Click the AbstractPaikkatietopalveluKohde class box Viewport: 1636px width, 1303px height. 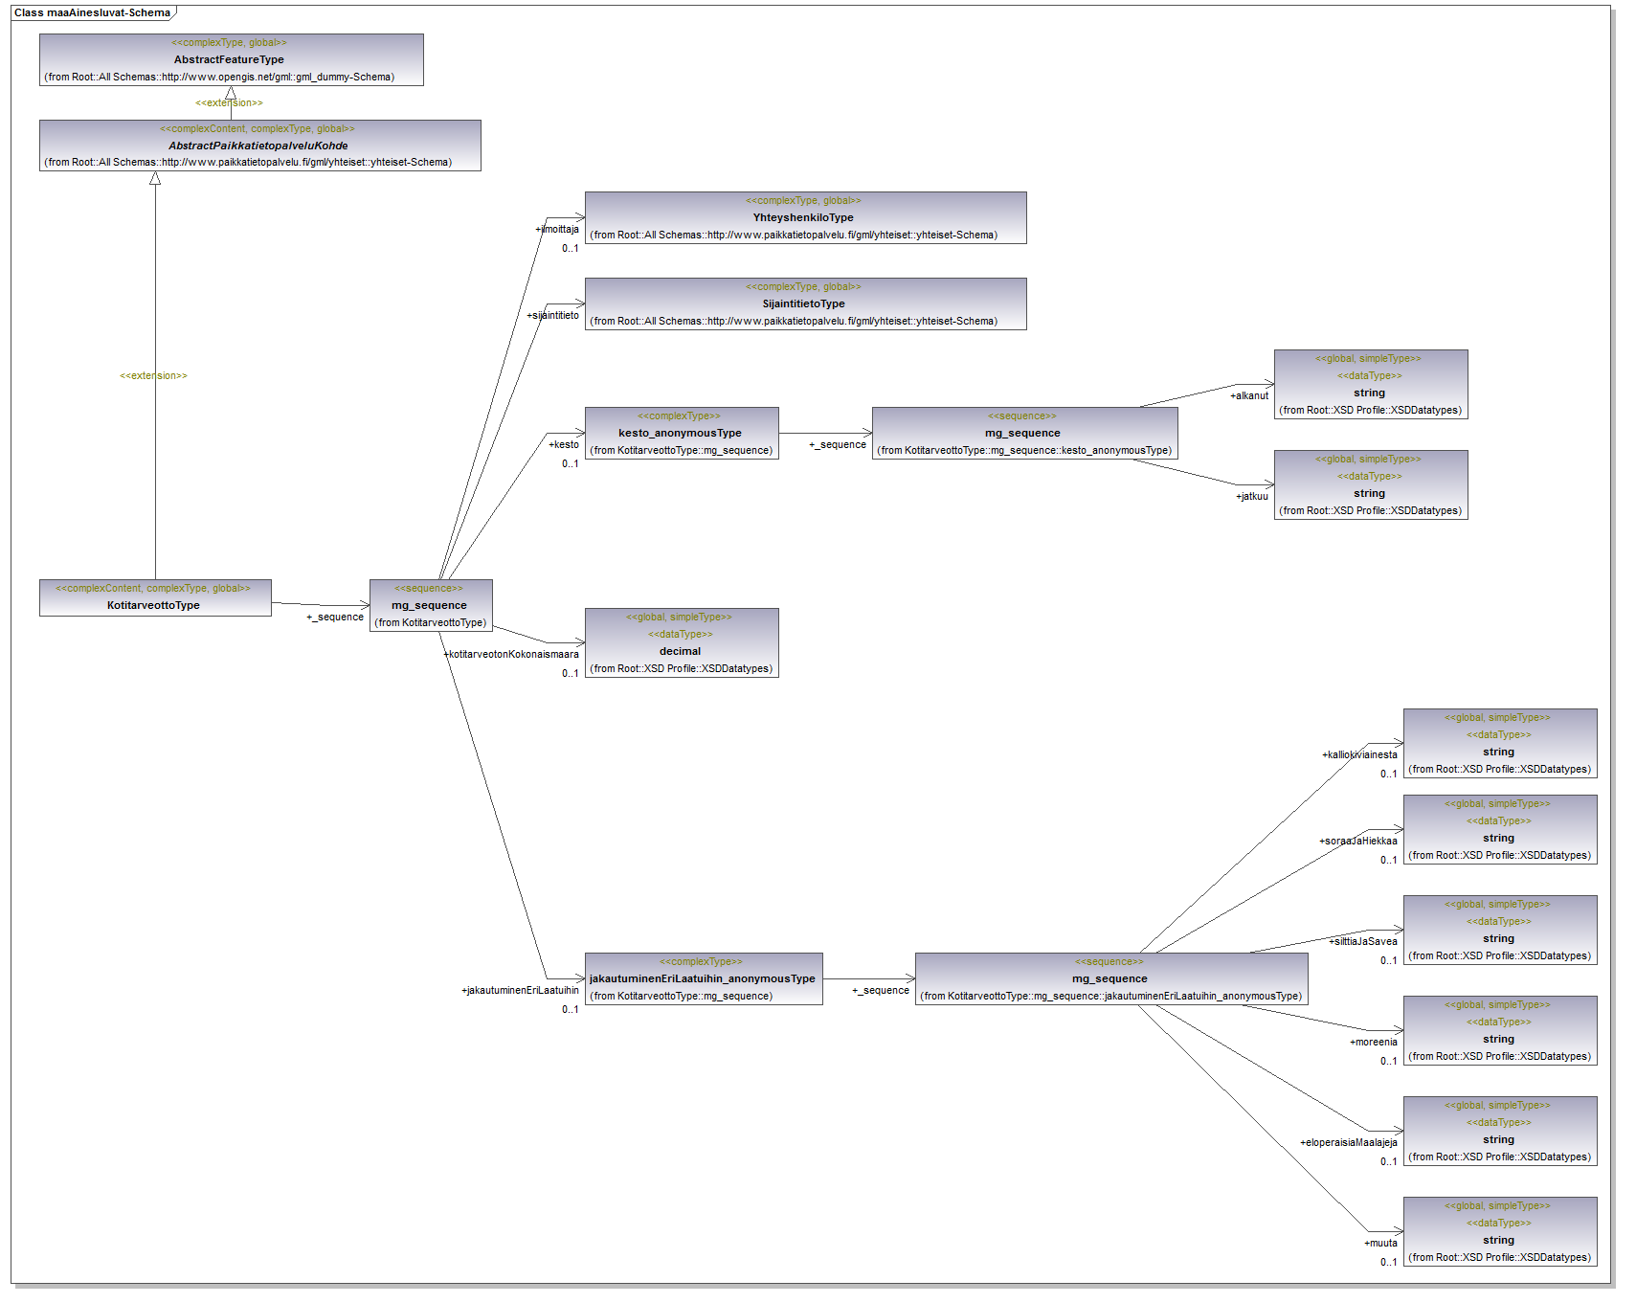pos(259,146)
